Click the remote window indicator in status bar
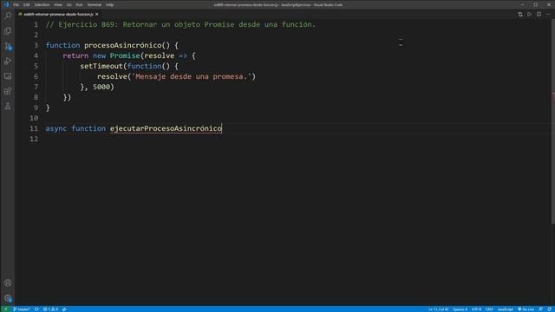Viewport: 555px width, 312px height. [5, 309]
